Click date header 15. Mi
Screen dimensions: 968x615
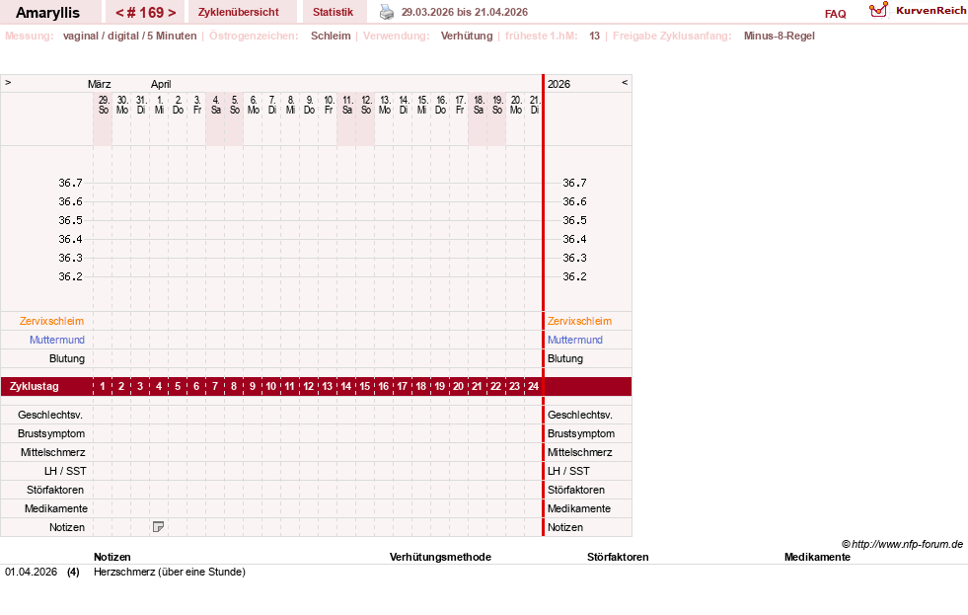(421, 105)
